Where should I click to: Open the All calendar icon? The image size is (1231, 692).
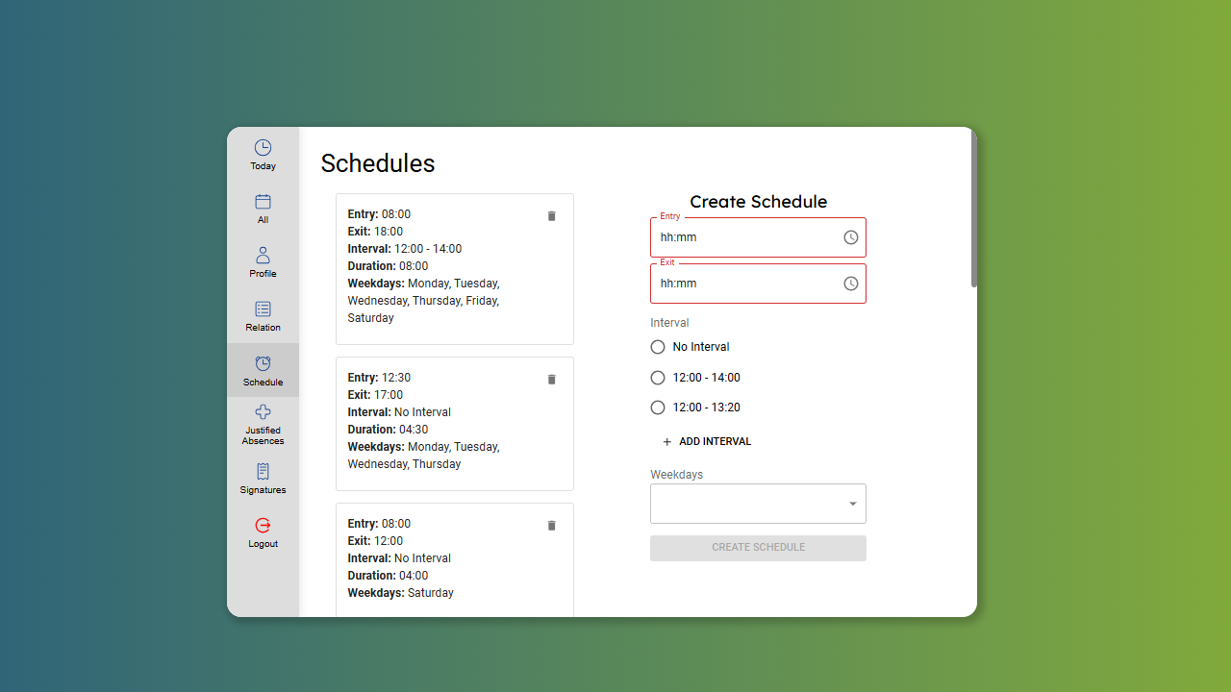(x=263, y=202)
